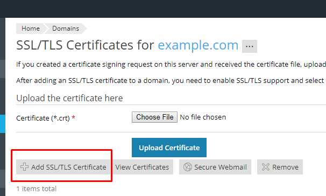Click the plus icon beside Add SSL/TLS Certificate
Screen dimensions: 326x196
tap(24, 167)
